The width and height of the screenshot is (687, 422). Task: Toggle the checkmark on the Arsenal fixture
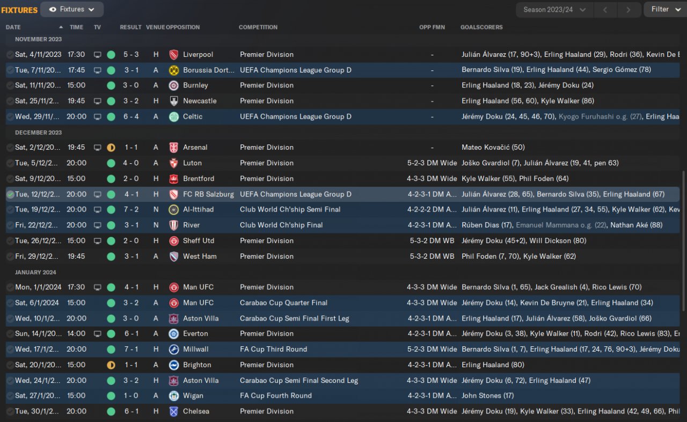pos(10,148)
